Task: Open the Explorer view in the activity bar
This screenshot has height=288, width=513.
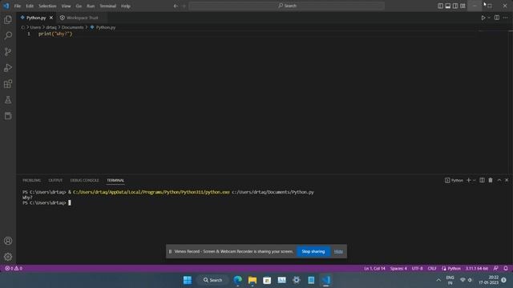Action: coord(8,19)
